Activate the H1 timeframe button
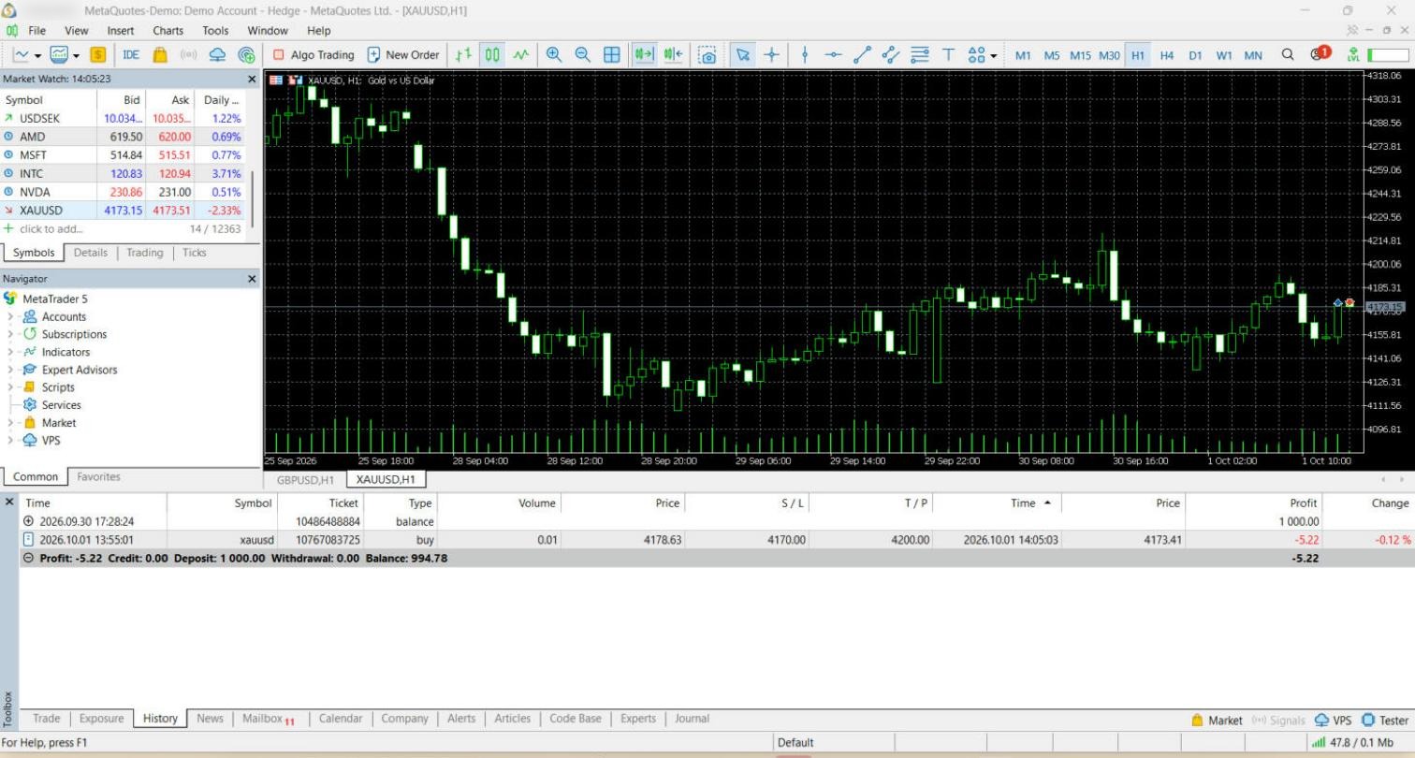 coord(1138,54)
